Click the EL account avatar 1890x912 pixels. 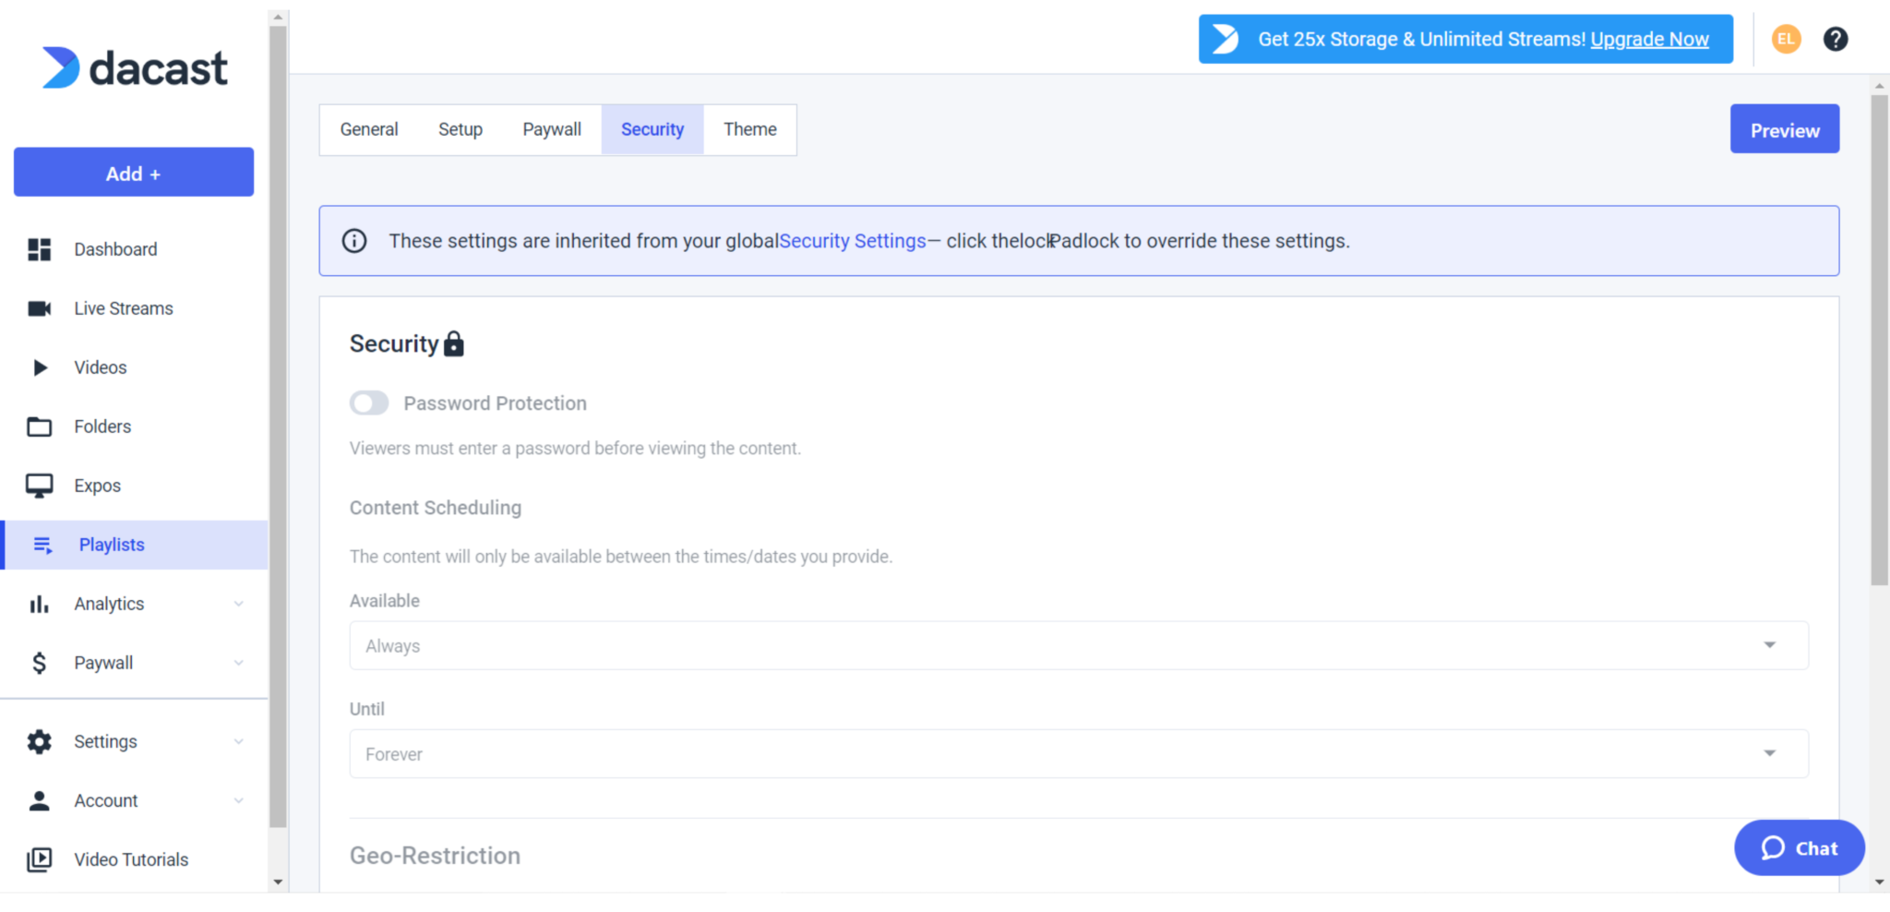point(1786,39)
